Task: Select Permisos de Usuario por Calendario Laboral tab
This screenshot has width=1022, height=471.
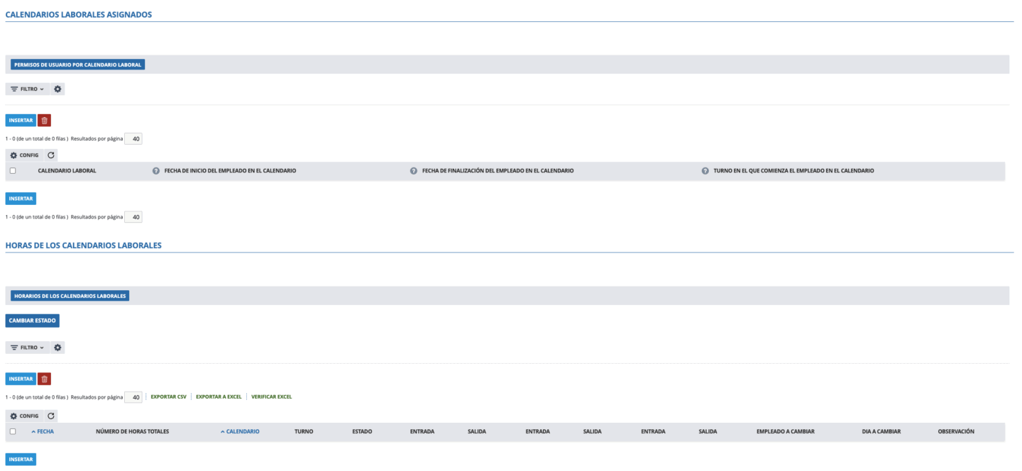Action: point(78,65)
